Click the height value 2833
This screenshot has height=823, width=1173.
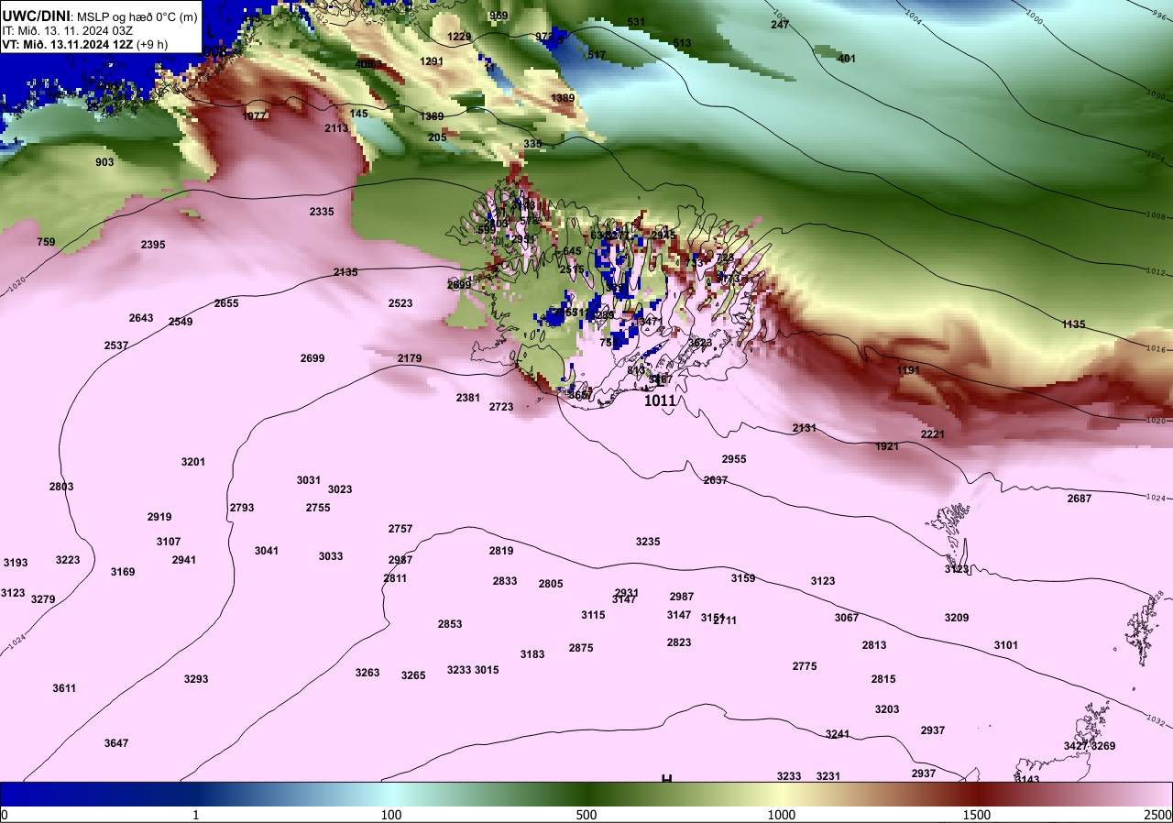pos(505,581)
